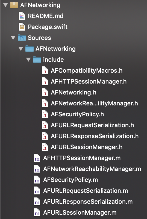Screen dimensions: 147x219
Task: Collapse the Sources folder disclosure triangle
Action: point(13,38)
